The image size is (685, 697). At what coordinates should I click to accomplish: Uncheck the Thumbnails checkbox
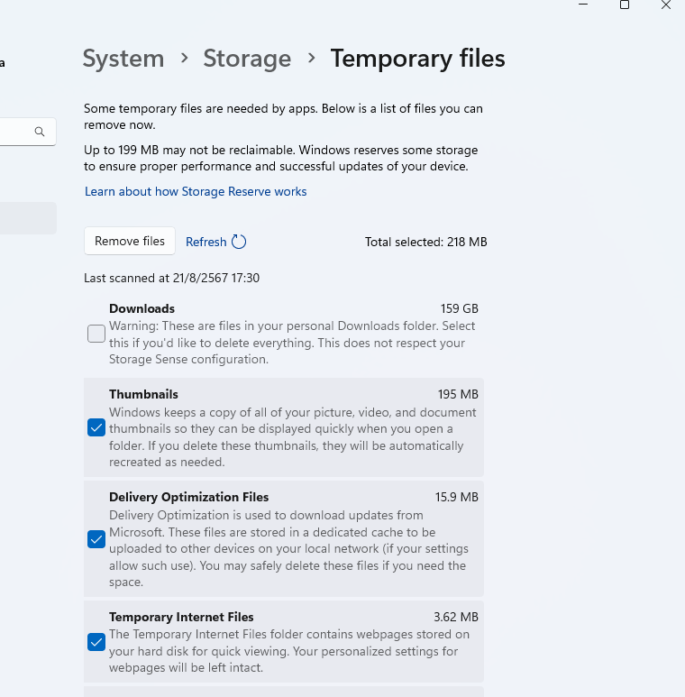[x=96, y=427]
